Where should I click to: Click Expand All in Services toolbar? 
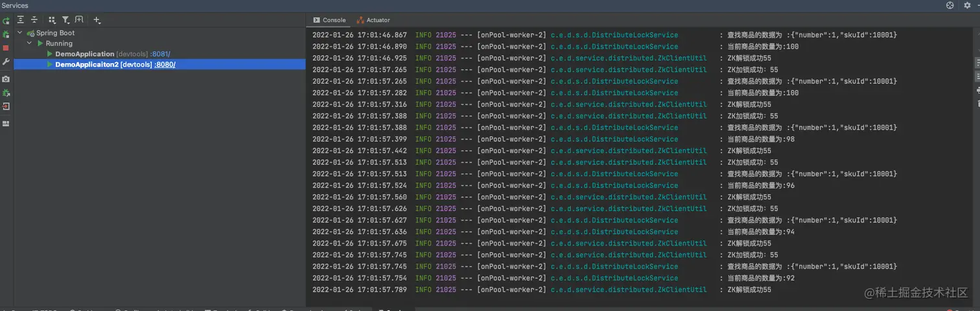coord(21,20)
